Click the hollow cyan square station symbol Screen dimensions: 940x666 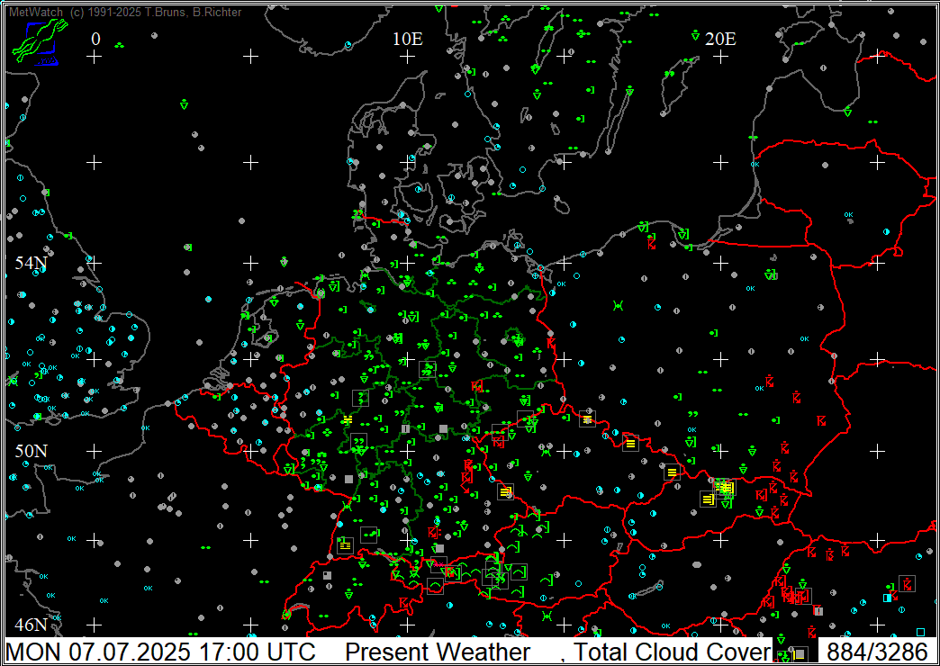(x=920, y=631)
